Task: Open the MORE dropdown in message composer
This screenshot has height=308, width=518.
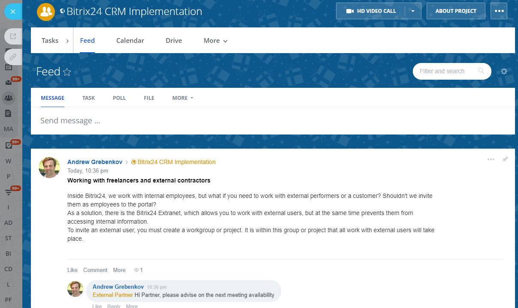Action: point(182,98)
